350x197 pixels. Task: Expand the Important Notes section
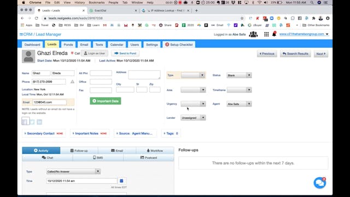pos(90,134)
